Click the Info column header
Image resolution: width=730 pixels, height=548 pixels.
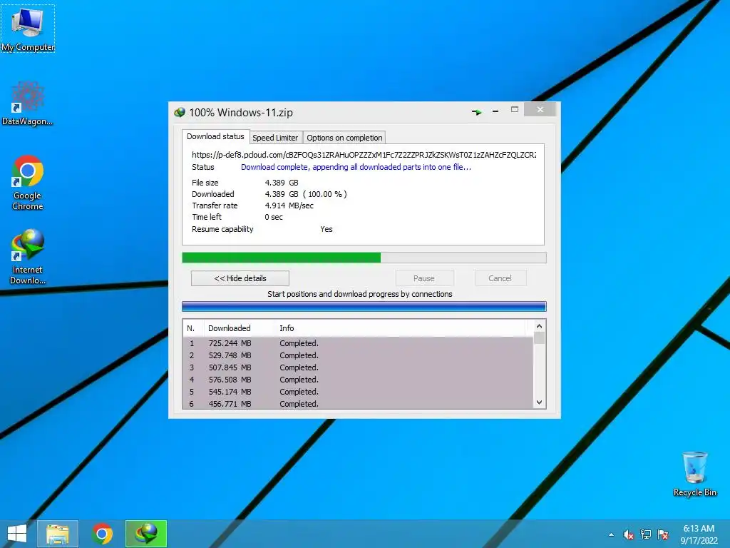401,328
